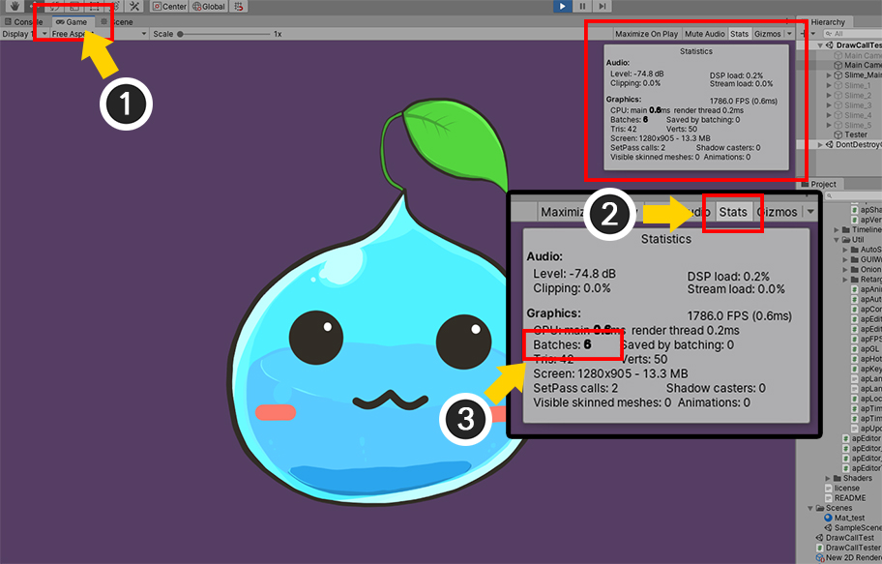Viewport: 882px width, 564px height.
Task: Click the Slime_1 cube icon
Action: tap(838, 85)
